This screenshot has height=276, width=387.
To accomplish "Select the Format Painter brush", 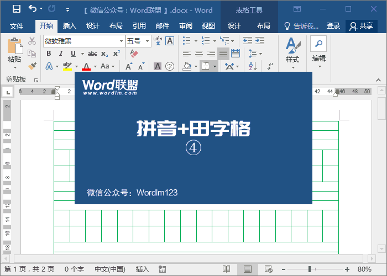I will (32, 66).
